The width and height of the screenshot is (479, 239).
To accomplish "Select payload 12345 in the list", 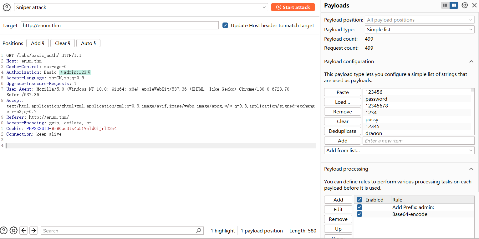I will click(x=417, y=126).
